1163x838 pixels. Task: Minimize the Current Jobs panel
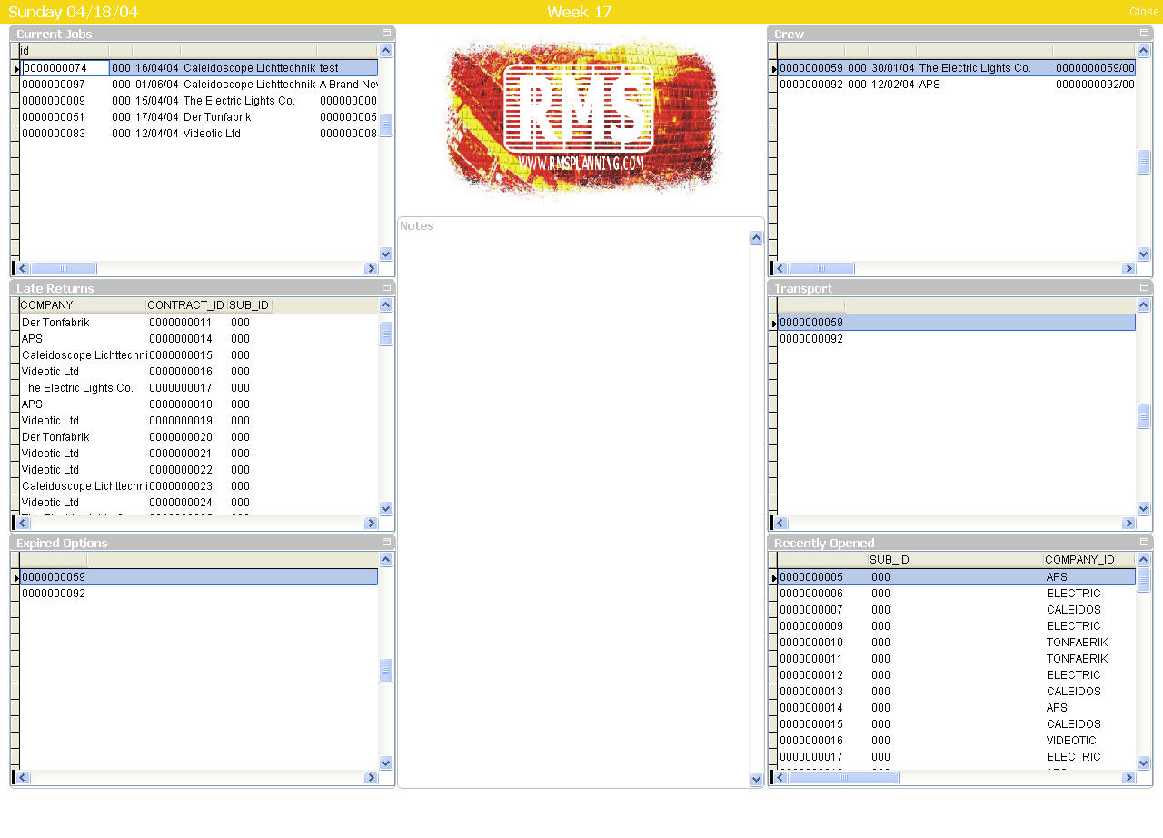(x=386, y=34)
